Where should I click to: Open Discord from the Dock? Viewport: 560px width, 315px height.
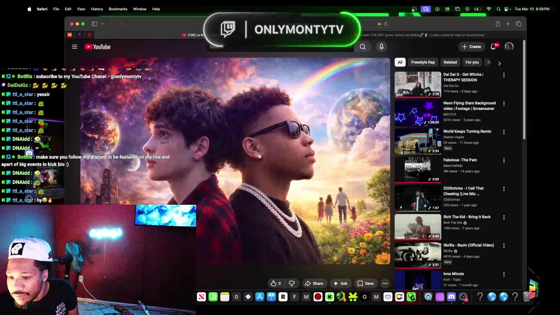click(x=451, y=297)
